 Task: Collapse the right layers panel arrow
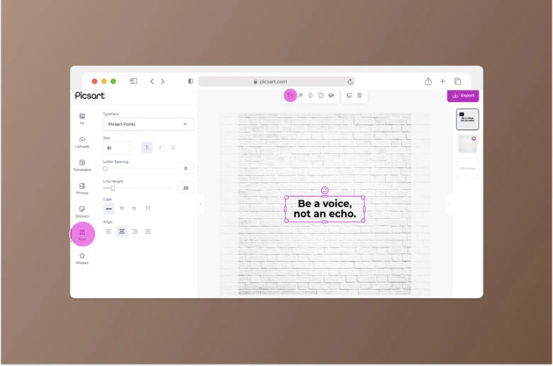click(449, 204)
